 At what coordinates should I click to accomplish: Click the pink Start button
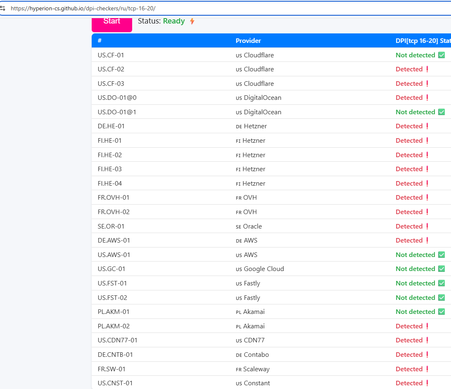pyautogui.click(x=112, y=24)
